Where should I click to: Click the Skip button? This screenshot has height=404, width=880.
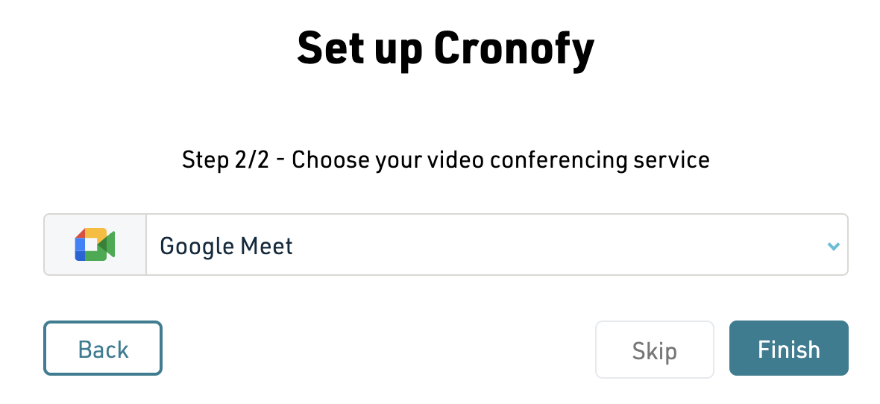click(x=654, y=350)
